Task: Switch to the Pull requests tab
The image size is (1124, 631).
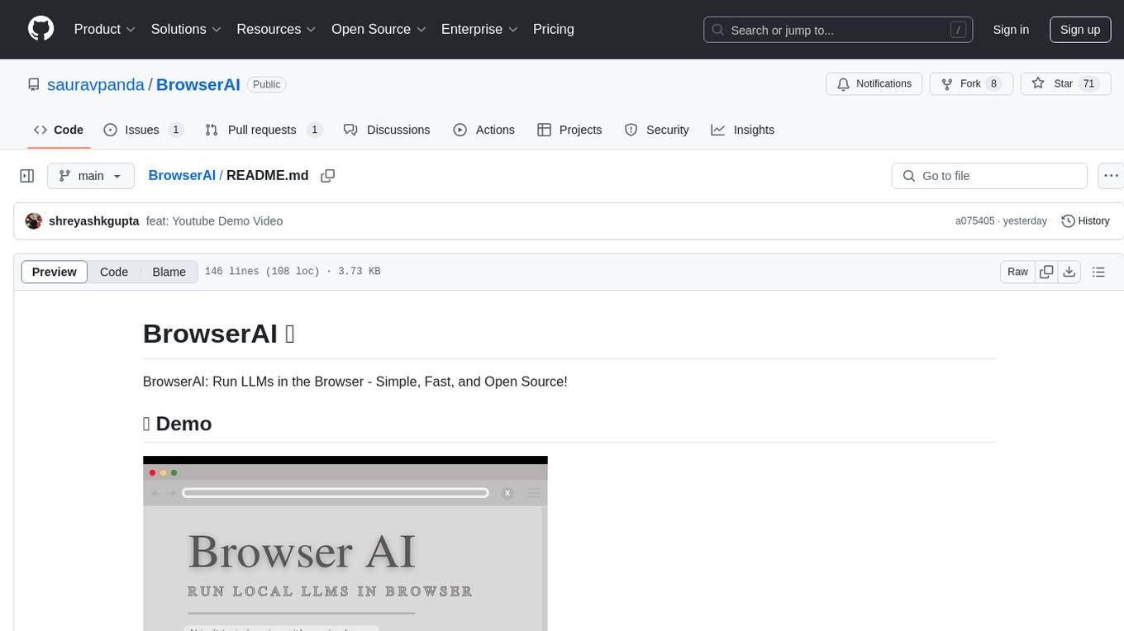Action: [x=263, y=130]
